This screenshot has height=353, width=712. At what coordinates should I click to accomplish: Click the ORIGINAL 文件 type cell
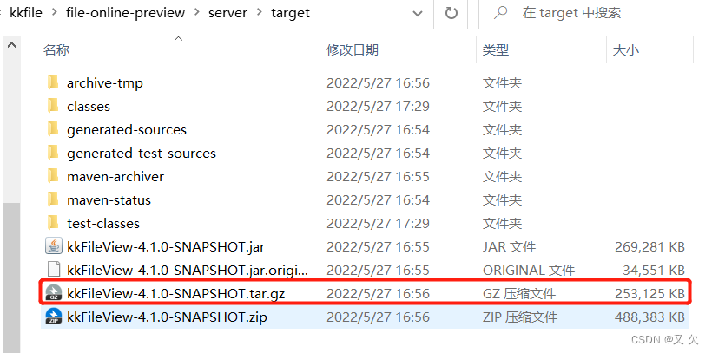tap(529, 270)
